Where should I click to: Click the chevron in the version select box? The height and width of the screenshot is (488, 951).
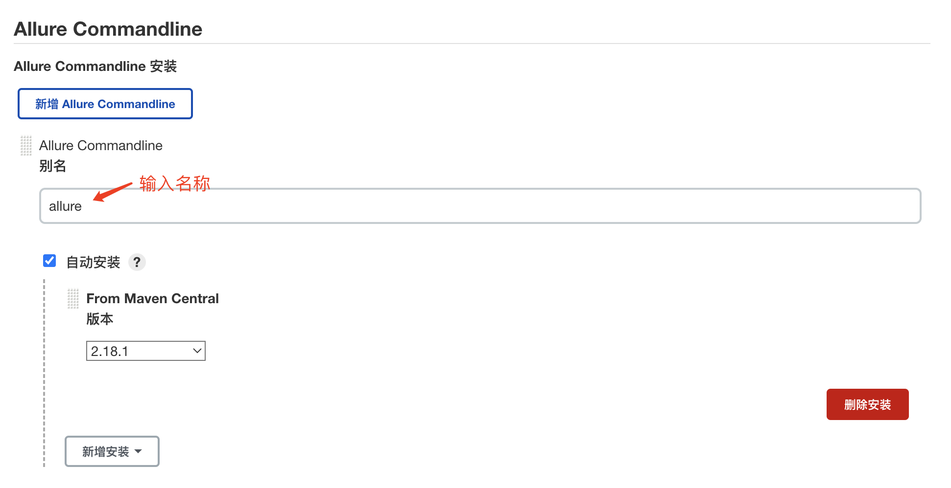197,351
